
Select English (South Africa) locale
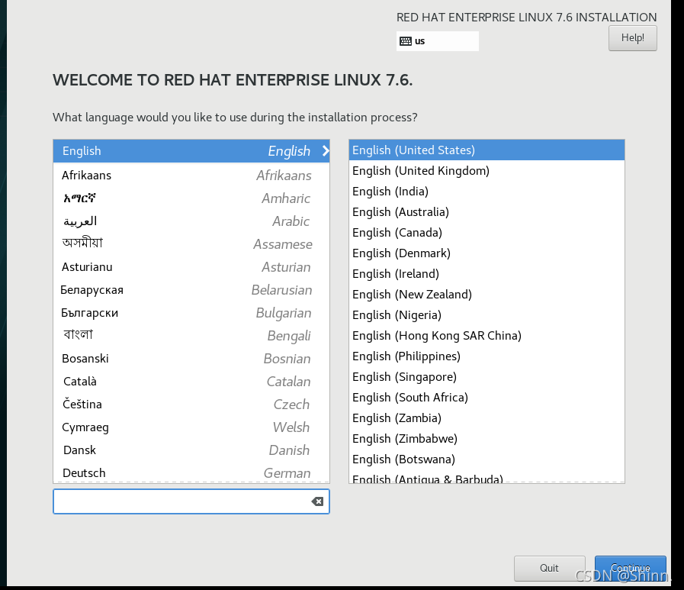point(487,398)
